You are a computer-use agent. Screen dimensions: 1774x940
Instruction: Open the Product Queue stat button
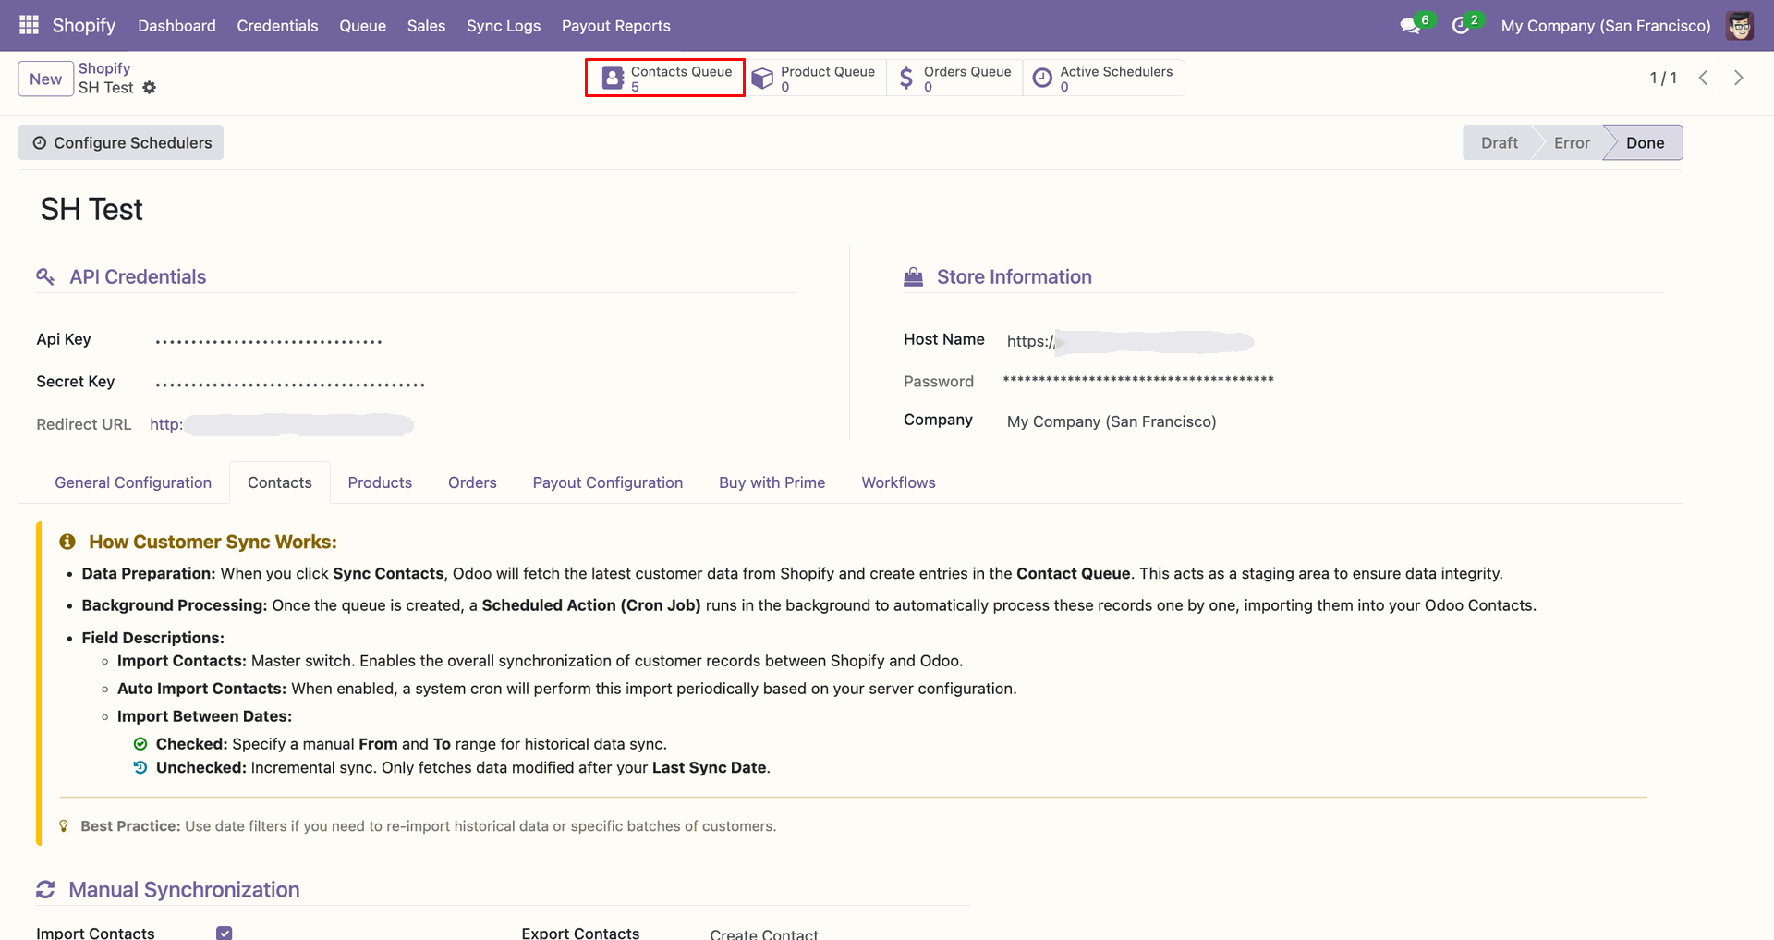tap(815, 78)
